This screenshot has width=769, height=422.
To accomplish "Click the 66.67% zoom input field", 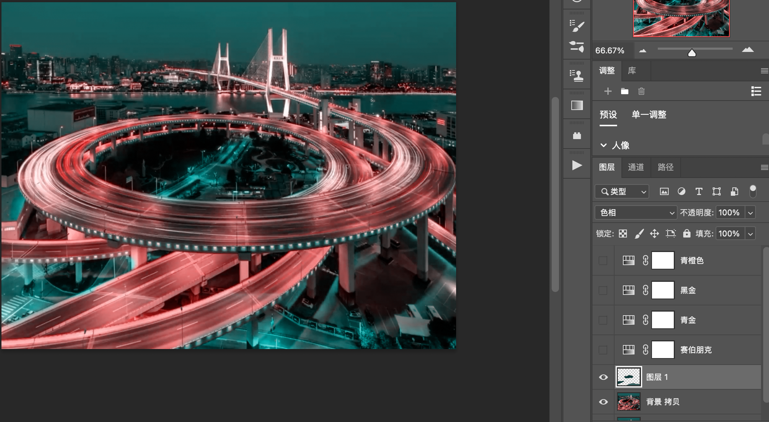I will (610, 50).
